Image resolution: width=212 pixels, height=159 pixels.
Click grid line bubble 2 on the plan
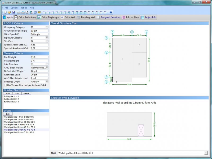pos(132,32)
